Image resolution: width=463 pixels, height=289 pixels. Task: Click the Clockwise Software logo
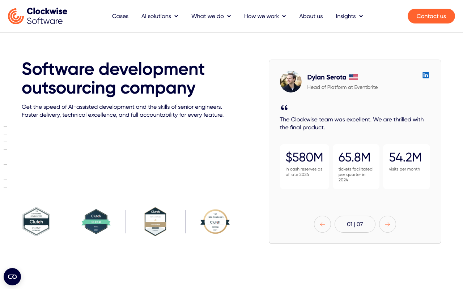point(38,16)
